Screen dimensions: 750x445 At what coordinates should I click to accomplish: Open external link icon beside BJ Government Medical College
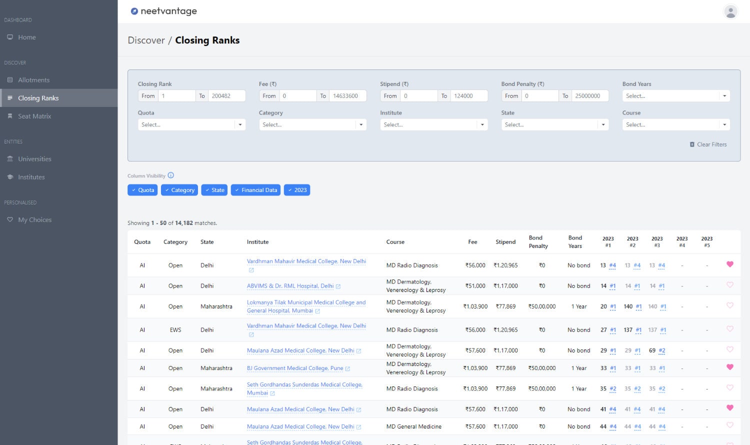tap(347, 368)
